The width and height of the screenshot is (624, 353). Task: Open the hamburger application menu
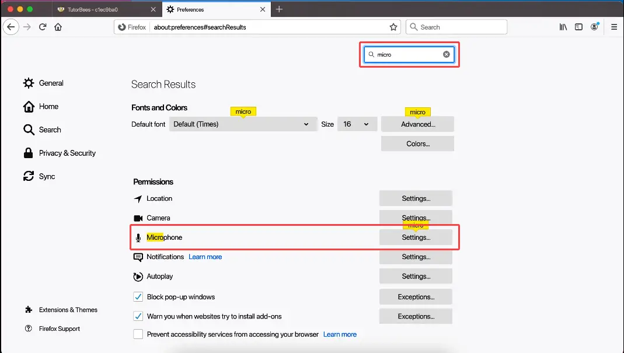pyautogui.click(x=614, y=27)
